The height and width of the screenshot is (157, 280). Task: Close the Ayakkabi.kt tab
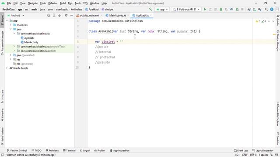click(x=151, y=16)
